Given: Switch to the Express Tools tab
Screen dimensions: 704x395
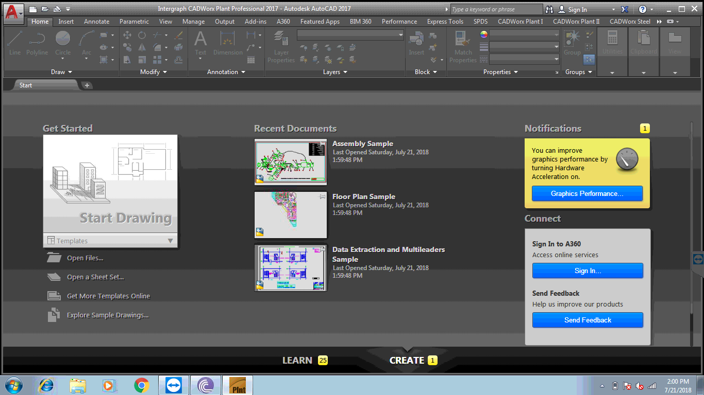Looking at the screenshot, I should (445, 22).
